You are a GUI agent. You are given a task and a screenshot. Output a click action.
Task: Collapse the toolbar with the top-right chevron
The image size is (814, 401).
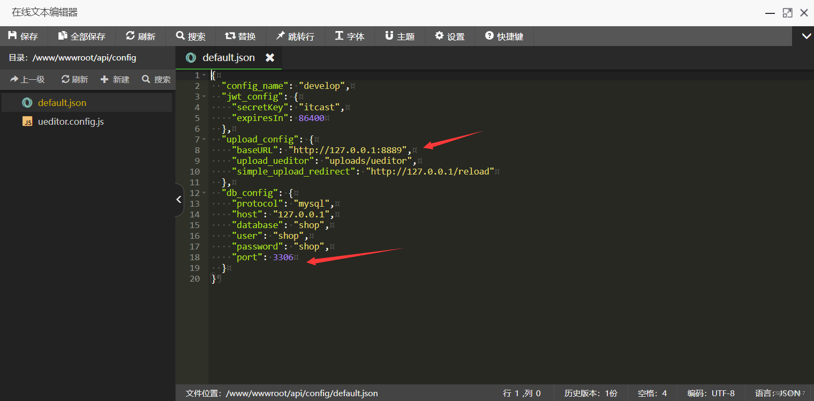pos(806,36)
